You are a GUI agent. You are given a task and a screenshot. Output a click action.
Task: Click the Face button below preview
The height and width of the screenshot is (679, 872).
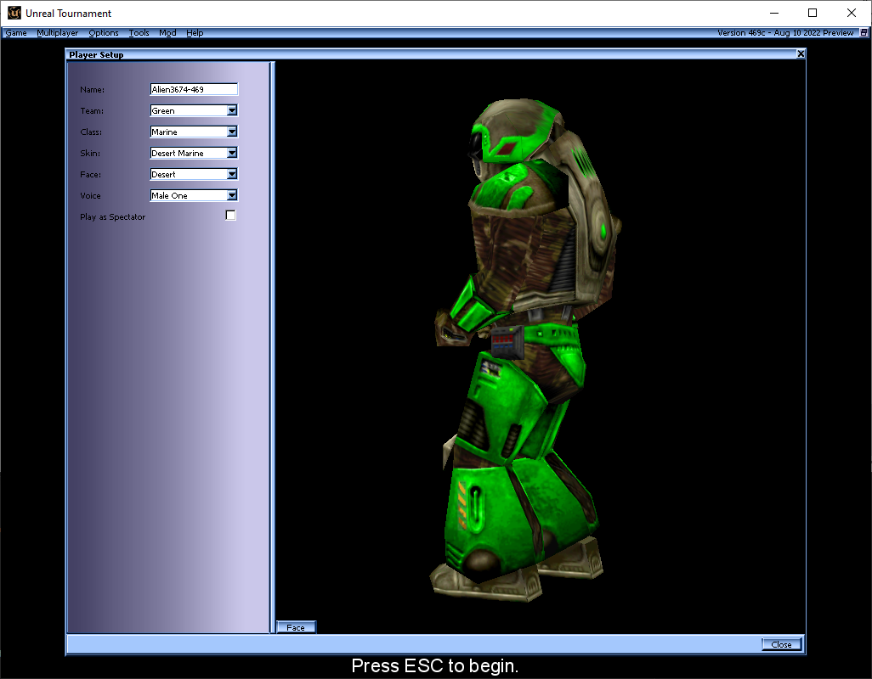click(296, 627)
